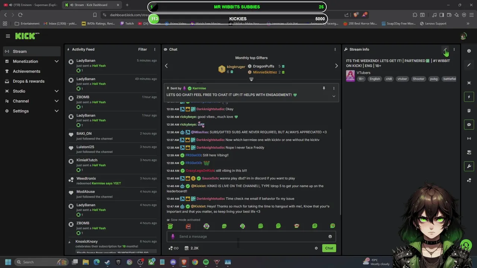Open Darkknightstudio 'Okay' message username
Viewport: 477px width, 268px height.
tap(210, 109)
